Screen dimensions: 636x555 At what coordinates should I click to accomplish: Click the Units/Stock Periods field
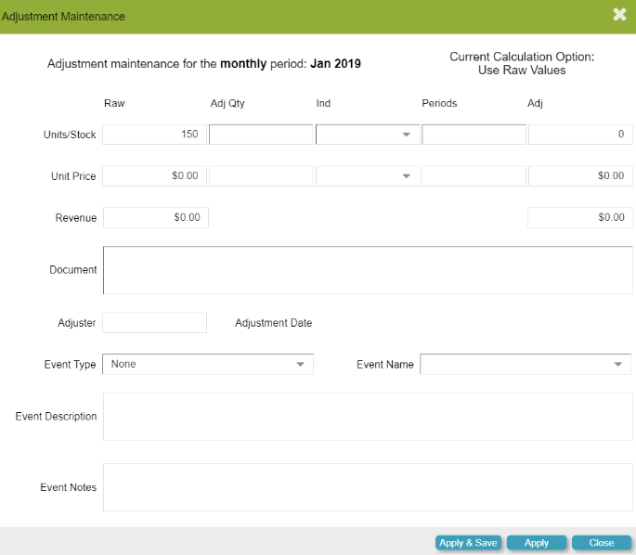[x=474, y=135]
